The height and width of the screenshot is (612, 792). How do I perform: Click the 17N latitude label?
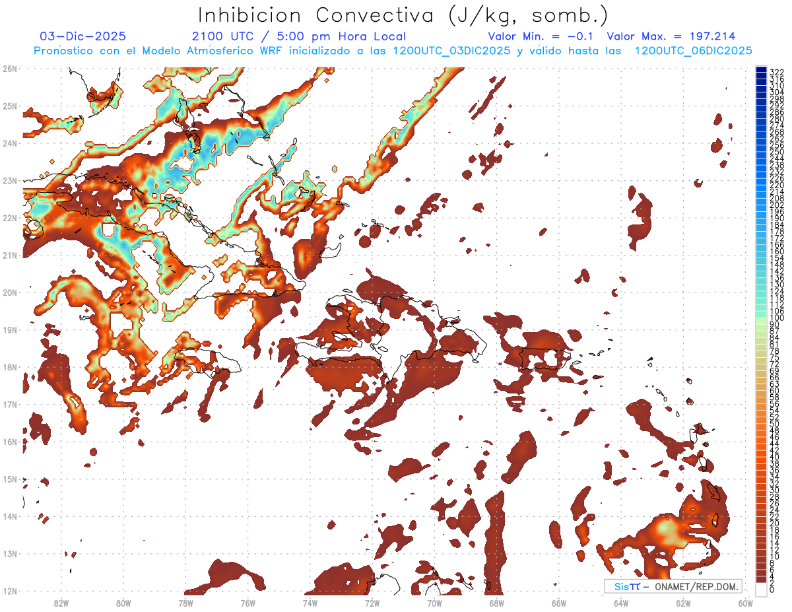pyautogui.click(x=10, y=405)
